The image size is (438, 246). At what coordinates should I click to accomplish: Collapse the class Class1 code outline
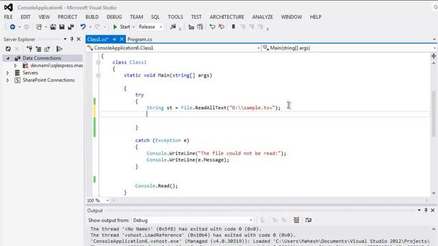[99, 62]
